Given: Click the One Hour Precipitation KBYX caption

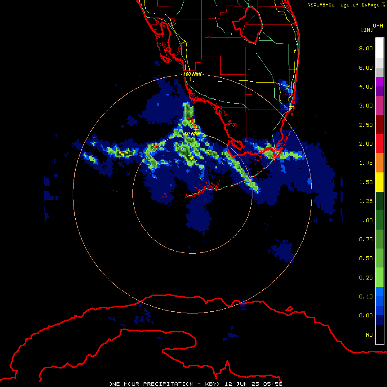Looking at the screenshot, I should click(x=195, y=384).
